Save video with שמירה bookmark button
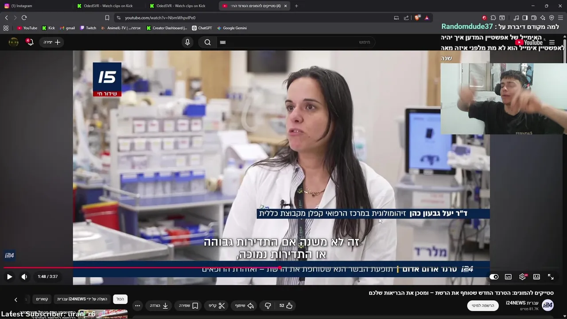The height and width of the screenshot is (319, 567). click(x=189, y=306)
